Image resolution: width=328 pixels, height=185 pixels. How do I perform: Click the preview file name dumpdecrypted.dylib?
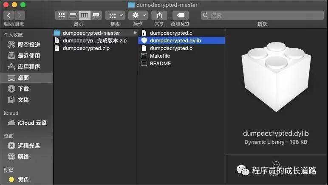[x=276, y=133]
